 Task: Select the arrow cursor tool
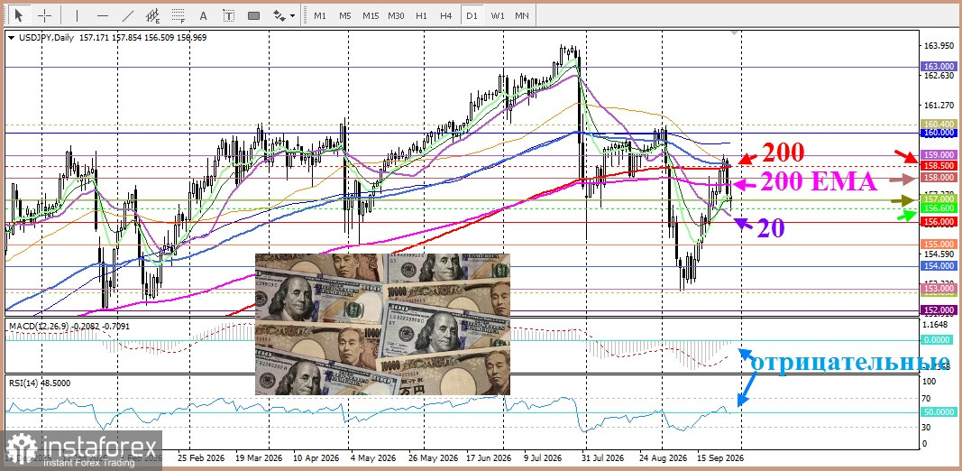[19, 15]
